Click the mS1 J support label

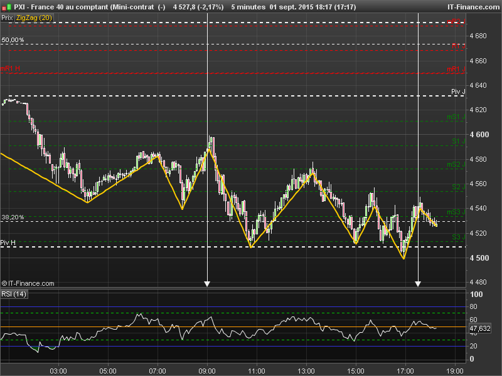(456, 117)
